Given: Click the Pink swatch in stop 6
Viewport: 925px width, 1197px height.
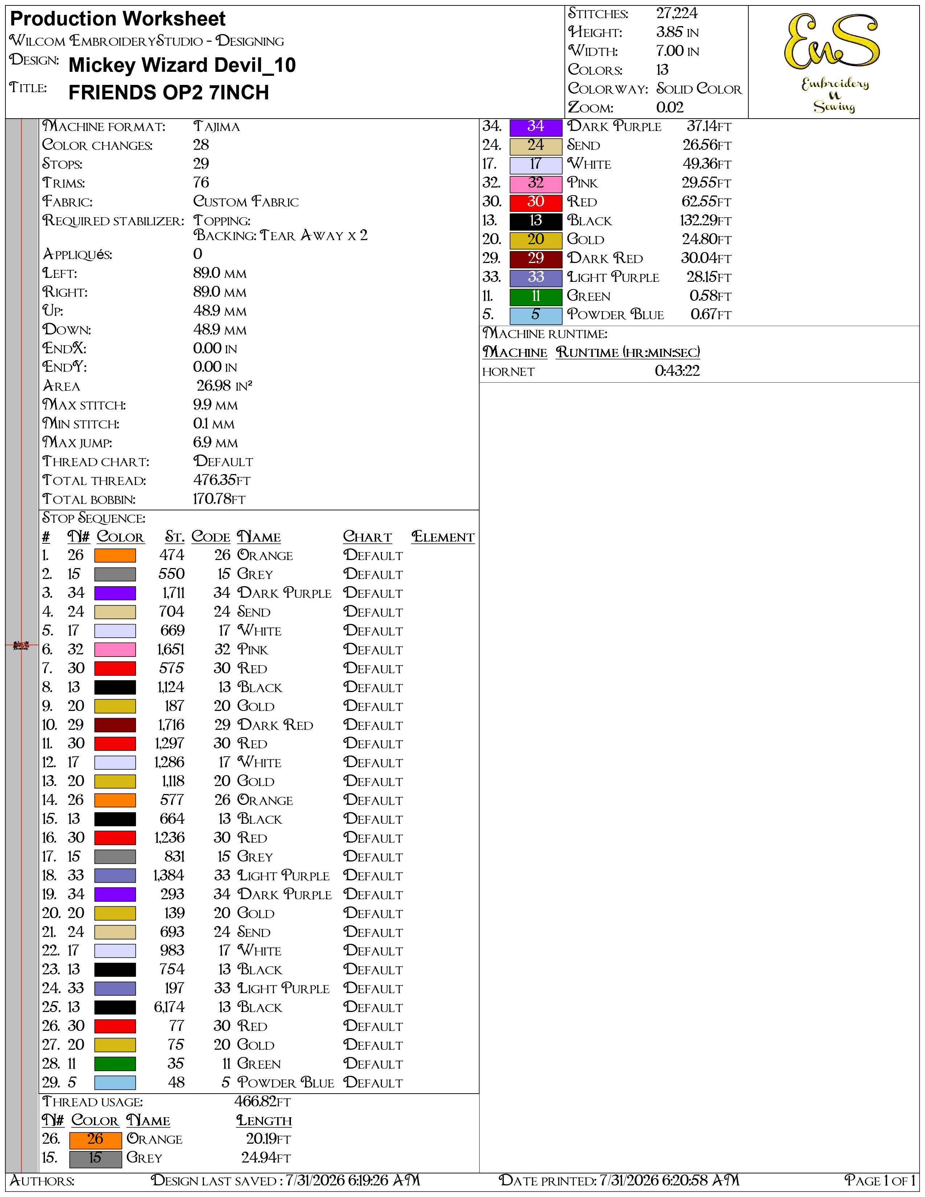Looking at the screenshot, I should (115, 650).
